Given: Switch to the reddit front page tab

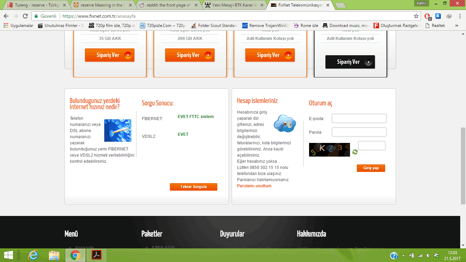Looking at the screenshot, I should click(168, 5).
